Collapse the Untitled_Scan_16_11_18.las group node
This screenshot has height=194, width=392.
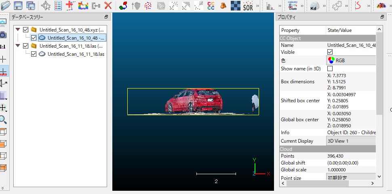click(x=18, y=46)
